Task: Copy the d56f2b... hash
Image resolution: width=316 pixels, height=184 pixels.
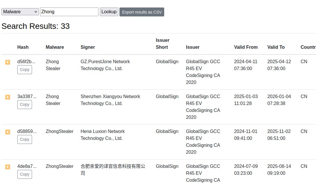Action: point(25,70)
